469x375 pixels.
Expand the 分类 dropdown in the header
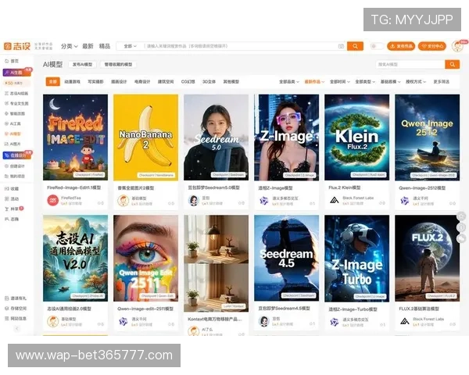pos(70,46)
